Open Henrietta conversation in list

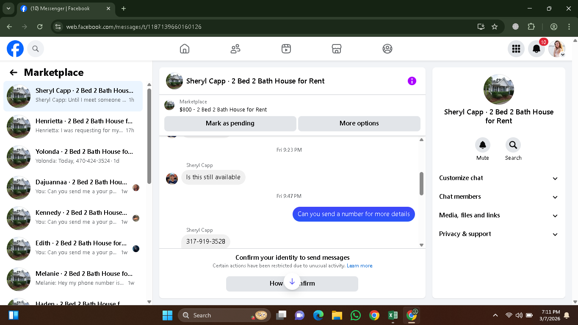point(73,126)
